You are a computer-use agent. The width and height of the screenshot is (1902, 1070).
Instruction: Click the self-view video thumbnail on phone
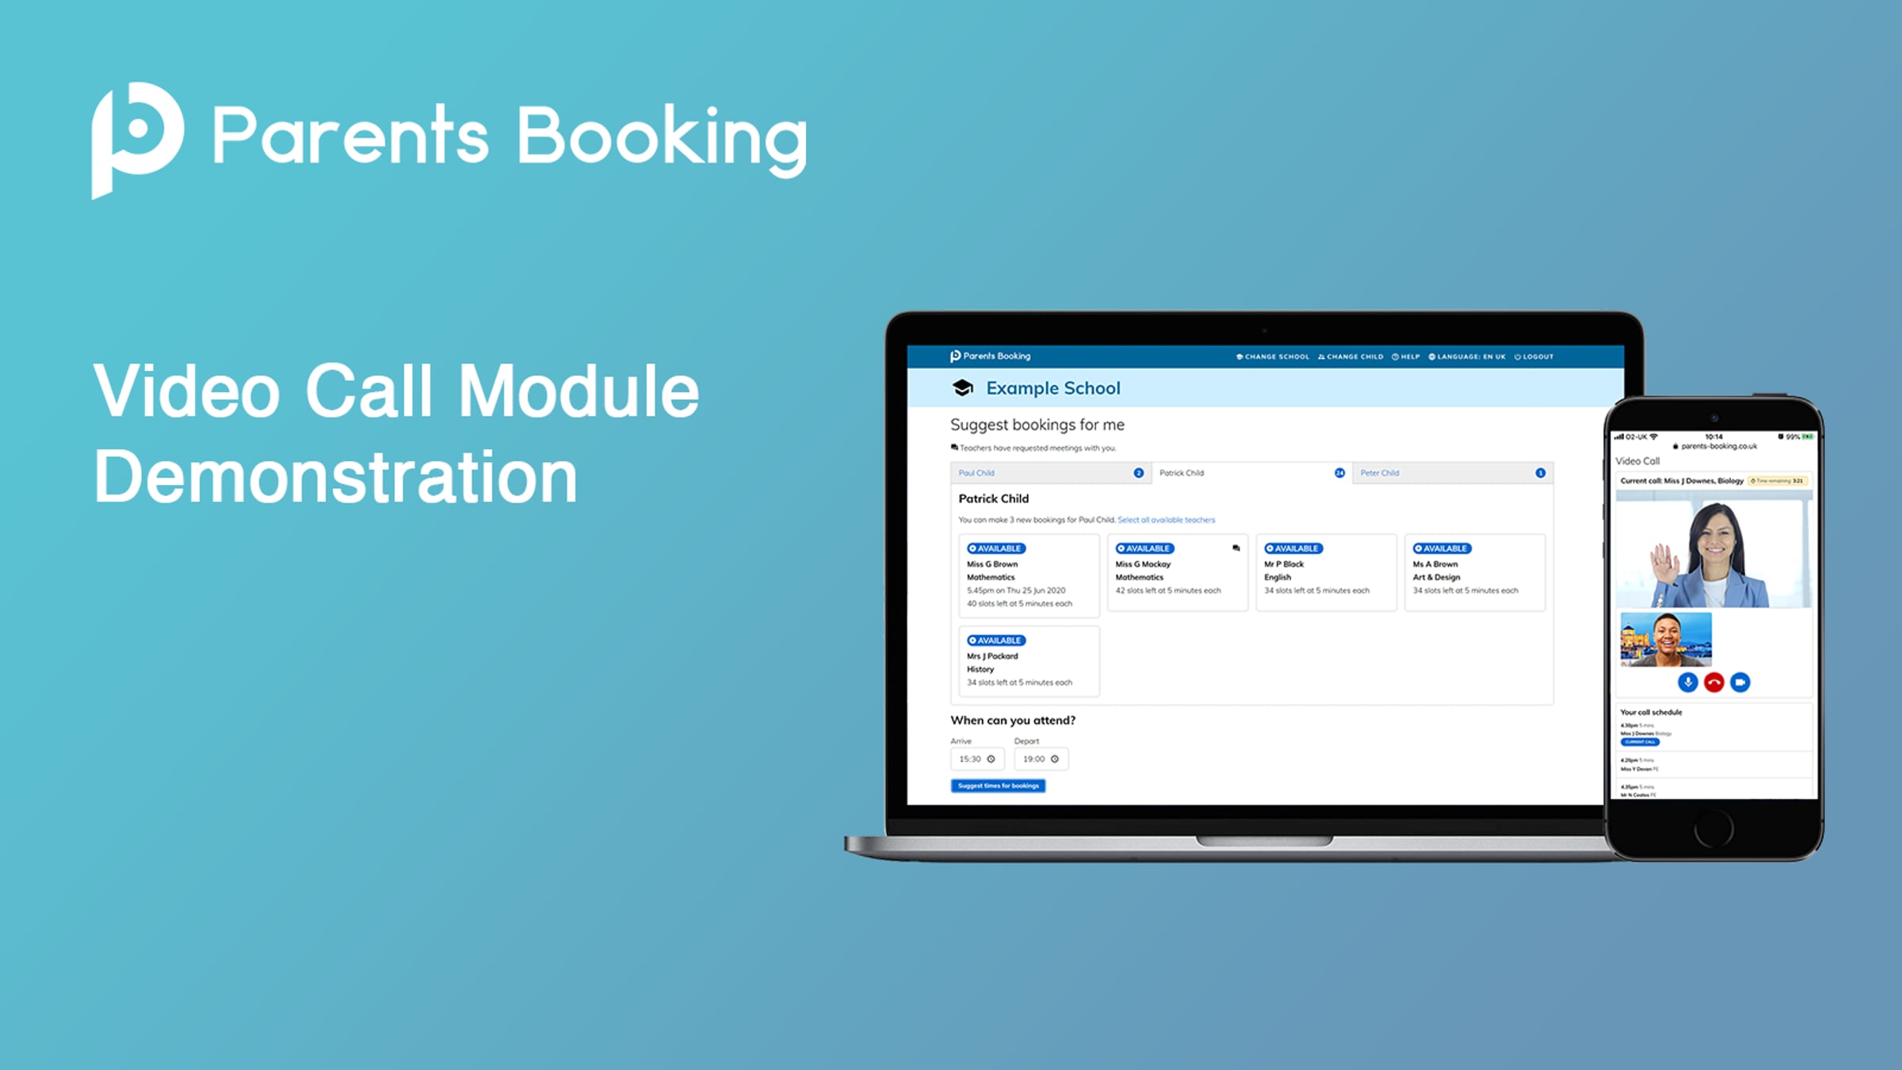(1666, 639)
